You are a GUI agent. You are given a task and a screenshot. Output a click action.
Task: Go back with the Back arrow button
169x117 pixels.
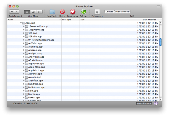click(12, 12)
